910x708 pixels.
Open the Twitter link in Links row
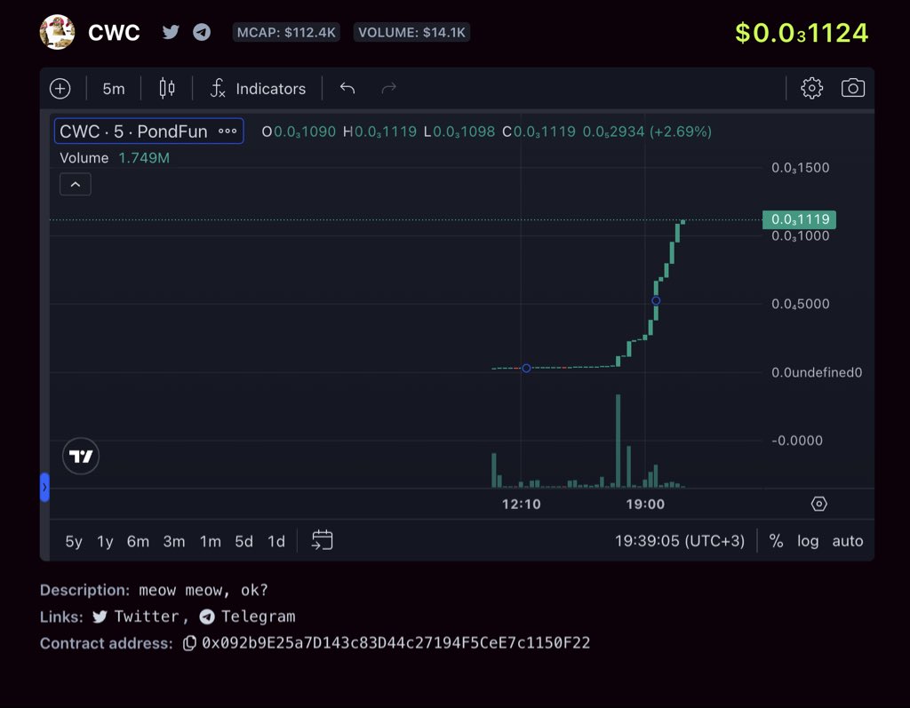tap(135, 617)
